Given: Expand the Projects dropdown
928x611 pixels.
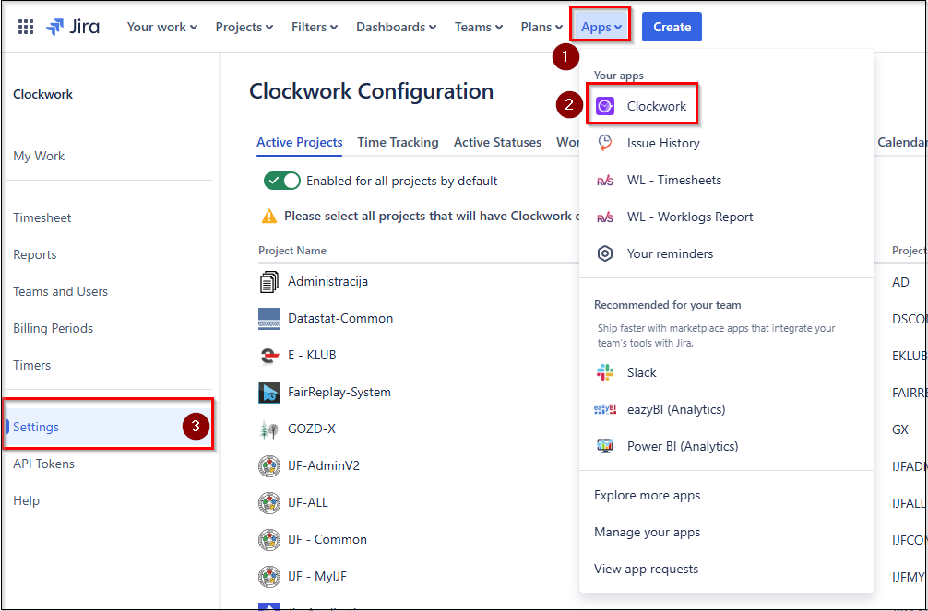Looking at the screenshot, I should (x=244, y=28).
